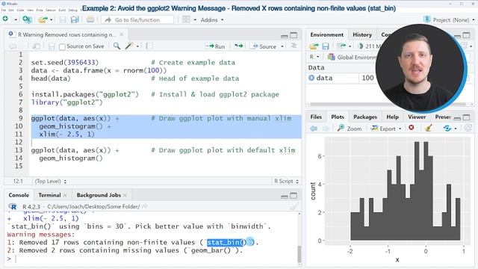The image size is (478, 269).
Task: Clear all plots with the broom icon
Action: tap(429, 128)
